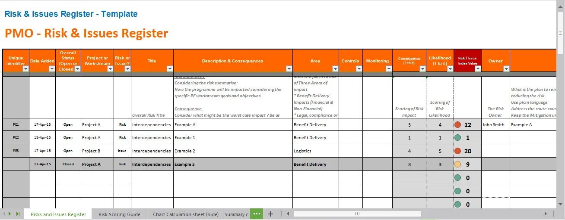Screen dimensions: 565x220
Task: Select the PMO - Risk & Issues Register heading
Action: [86, 33]
